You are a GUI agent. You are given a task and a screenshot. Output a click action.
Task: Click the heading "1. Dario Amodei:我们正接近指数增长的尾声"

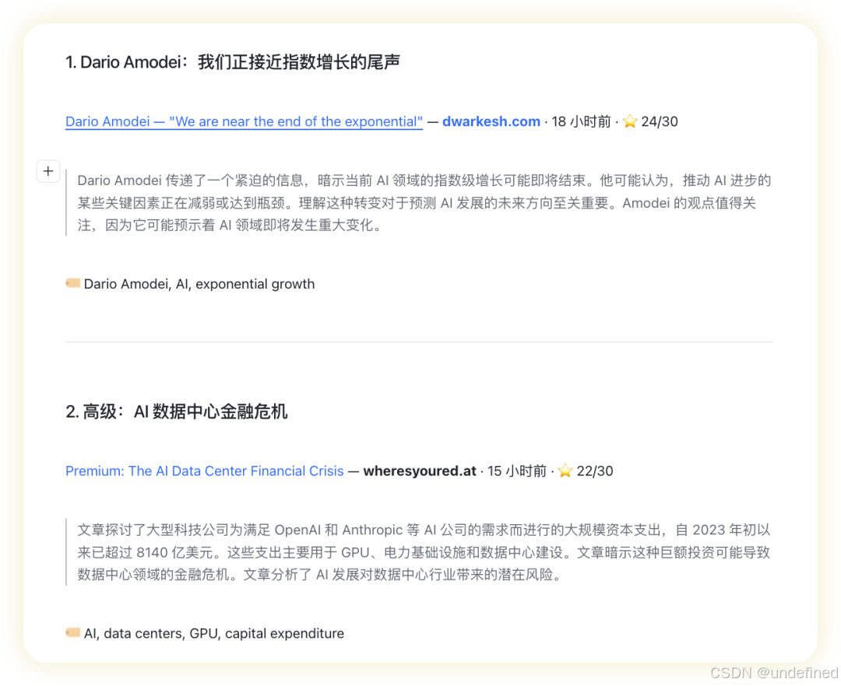click(232, 62)
